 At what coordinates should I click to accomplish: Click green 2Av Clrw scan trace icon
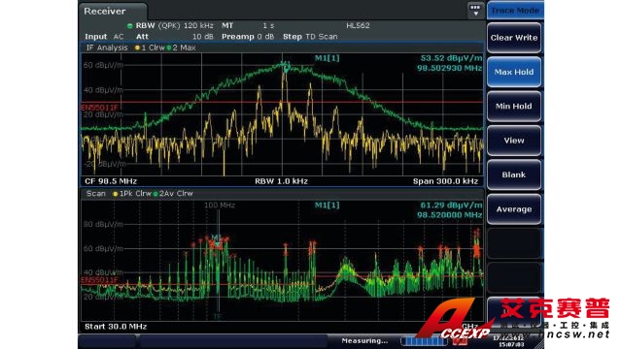click(x=155, y=194)
